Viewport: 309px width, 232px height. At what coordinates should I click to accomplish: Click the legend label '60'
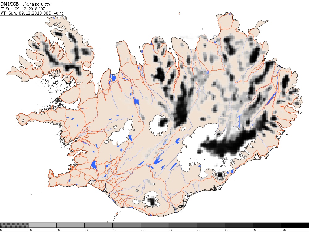click(x=171, y=230)
